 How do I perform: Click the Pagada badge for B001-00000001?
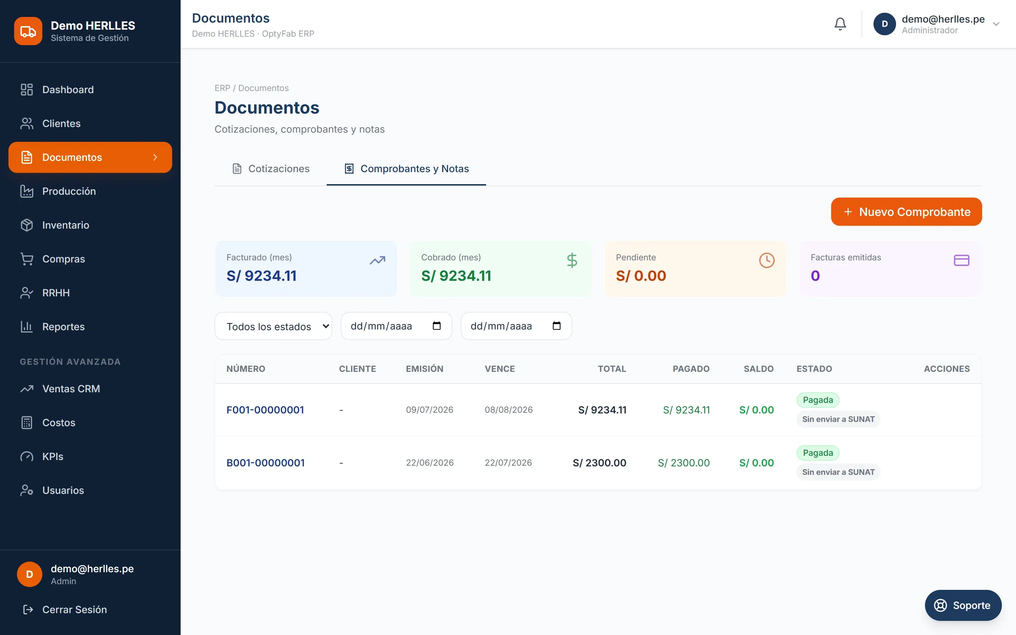coord(817,453)
